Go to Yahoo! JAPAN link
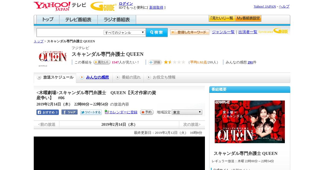Viewport: 324px width, 170px height. [x=265, y=6]
